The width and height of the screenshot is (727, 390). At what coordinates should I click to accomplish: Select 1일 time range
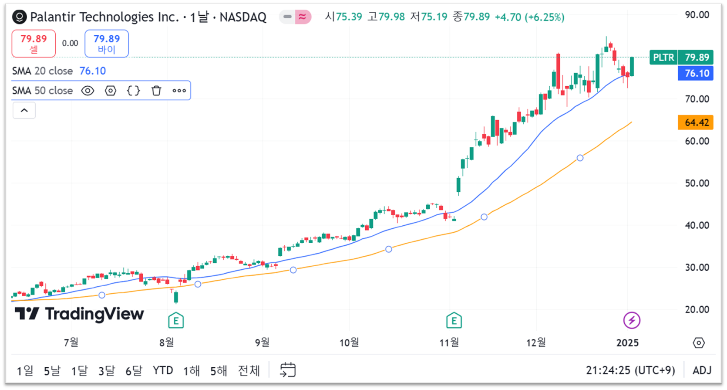(25, 371)
